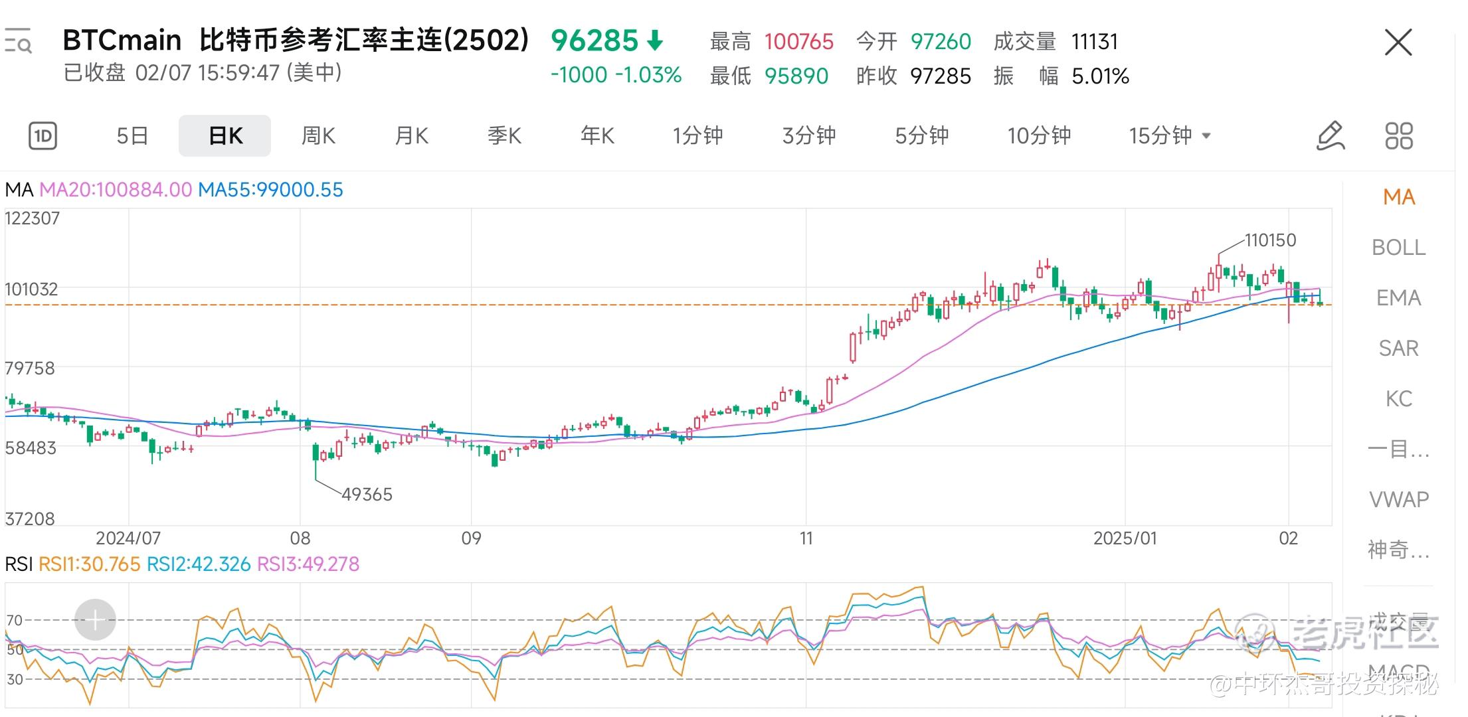Switch to 月K monthly candlestick tab
This screenshot has width=1468, height=717.
(411, 136)
